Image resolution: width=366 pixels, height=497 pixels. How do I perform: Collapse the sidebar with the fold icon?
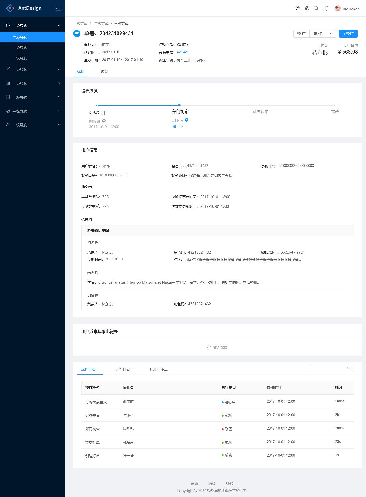coord(59,9)
